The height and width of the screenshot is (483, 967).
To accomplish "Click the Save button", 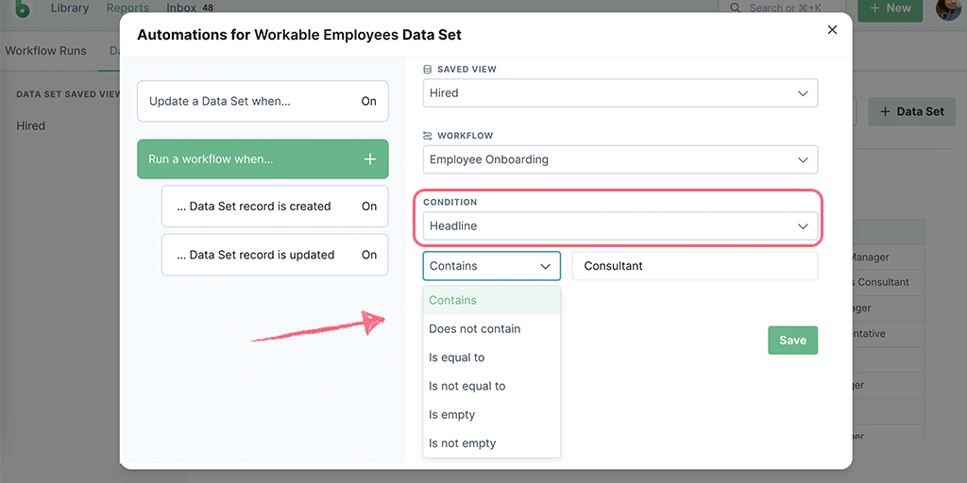I will (792, 340).
